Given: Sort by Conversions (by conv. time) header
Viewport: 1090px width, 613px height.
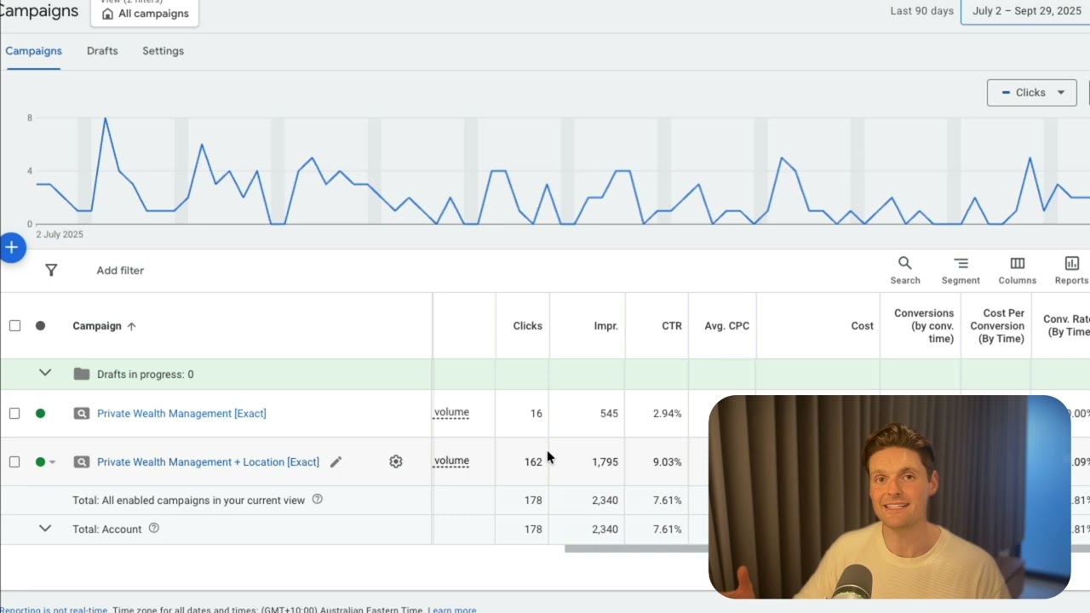Looking at the screenshot, I should coord(924,326).
